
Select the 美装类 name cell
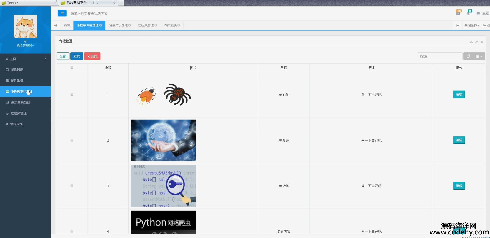(x=284, y=186)
